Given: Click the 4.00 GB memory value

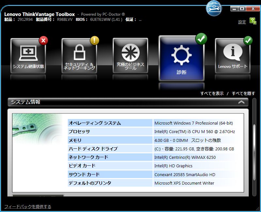Looking at the screenshot, I should point(188,140).
